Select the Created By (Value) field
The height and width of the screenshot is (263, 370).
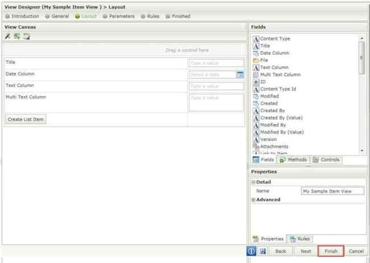[278, 118]
